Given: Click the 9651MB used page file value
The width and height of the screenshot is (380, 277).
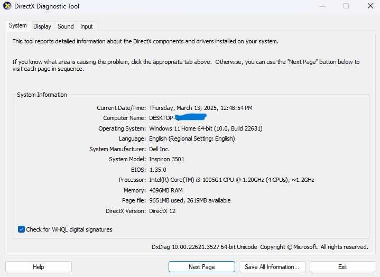Looking at the screenshot, I should (190, 200).
